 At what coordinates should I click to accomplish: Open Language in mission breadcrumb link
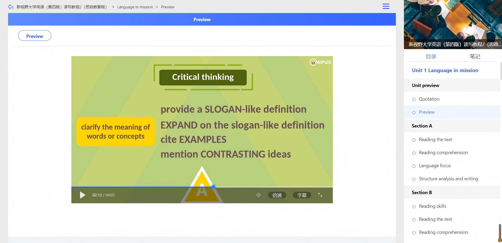point(135,7)
